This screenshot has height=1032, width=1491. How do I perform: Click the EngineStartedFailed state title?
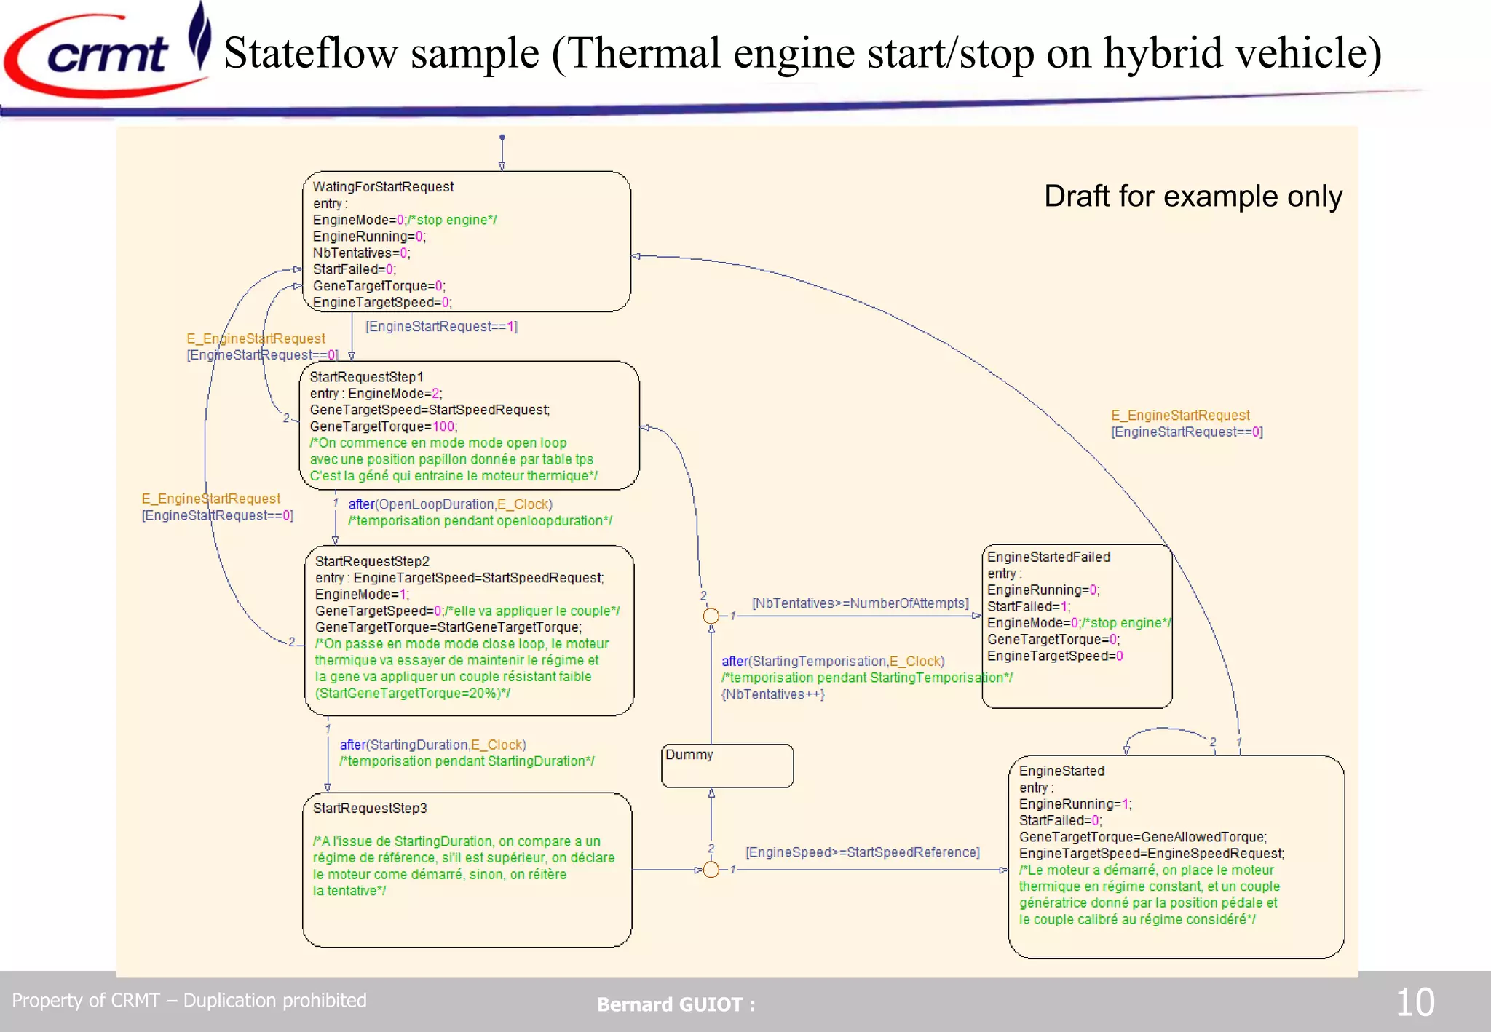1048,557
